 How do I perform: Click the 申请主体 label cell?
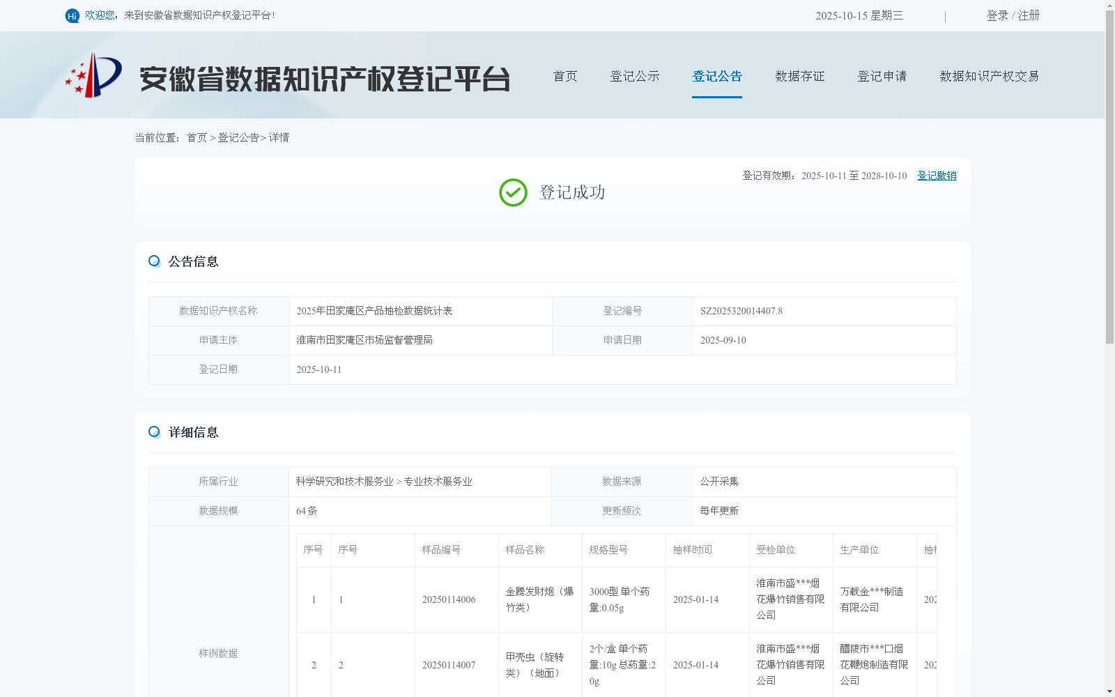coord(219,340)
